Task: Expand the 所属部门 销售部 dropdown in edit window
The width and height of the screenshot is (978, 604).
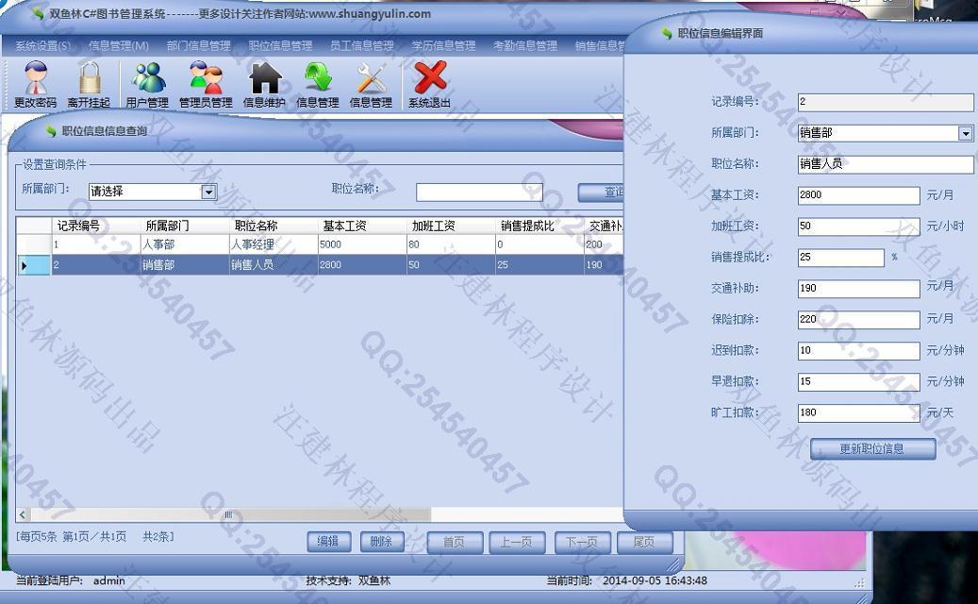Action: click(965, 133)
